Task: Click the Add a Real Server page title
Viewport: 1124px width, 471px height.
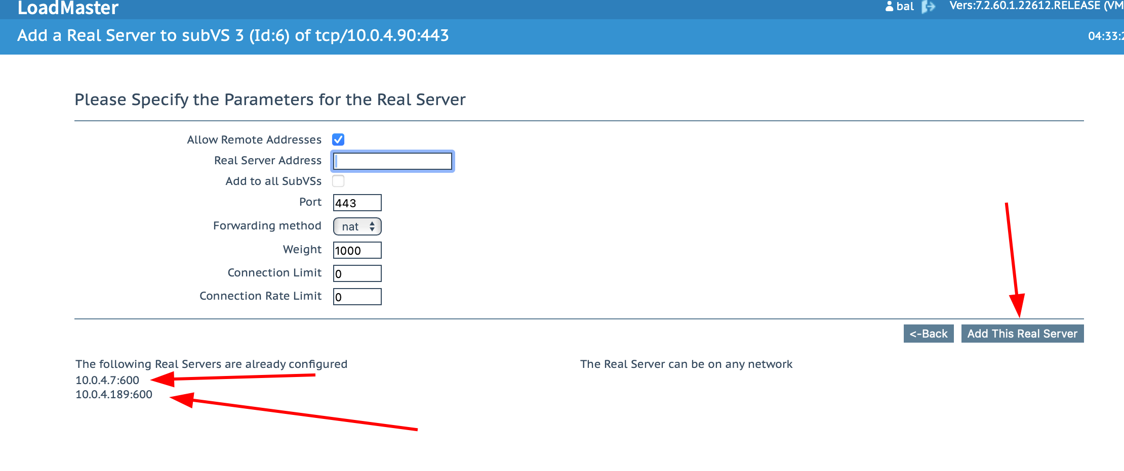Action: pyautogui.click(x=233, y=35)
